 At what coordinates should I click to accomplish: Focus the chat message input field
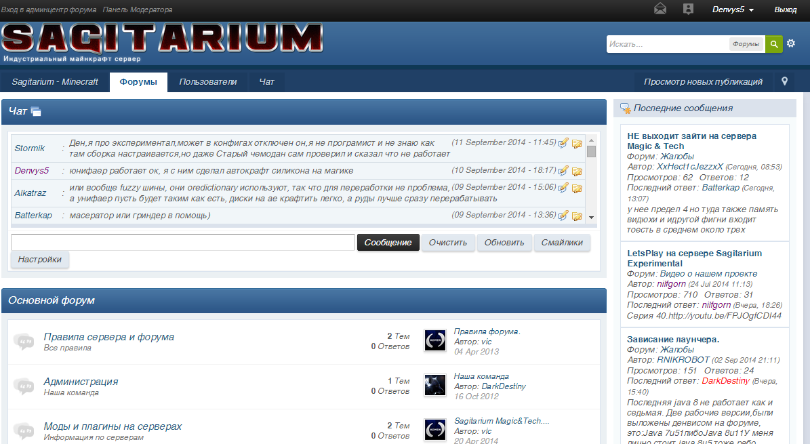click(183, 243)
